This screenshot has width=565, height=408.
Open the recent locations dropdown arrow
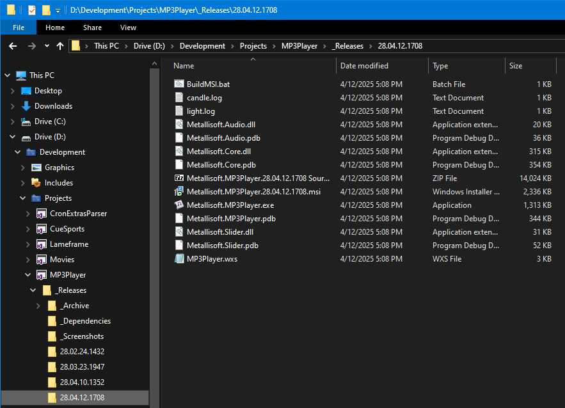(47, 46)
